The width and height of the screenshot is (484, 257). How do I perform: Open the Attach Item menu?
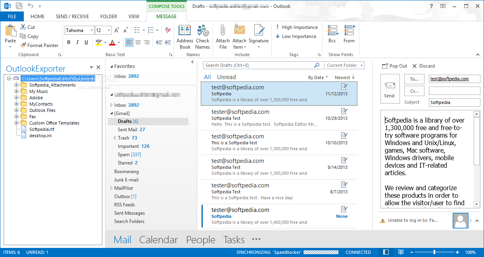[240, 37]
